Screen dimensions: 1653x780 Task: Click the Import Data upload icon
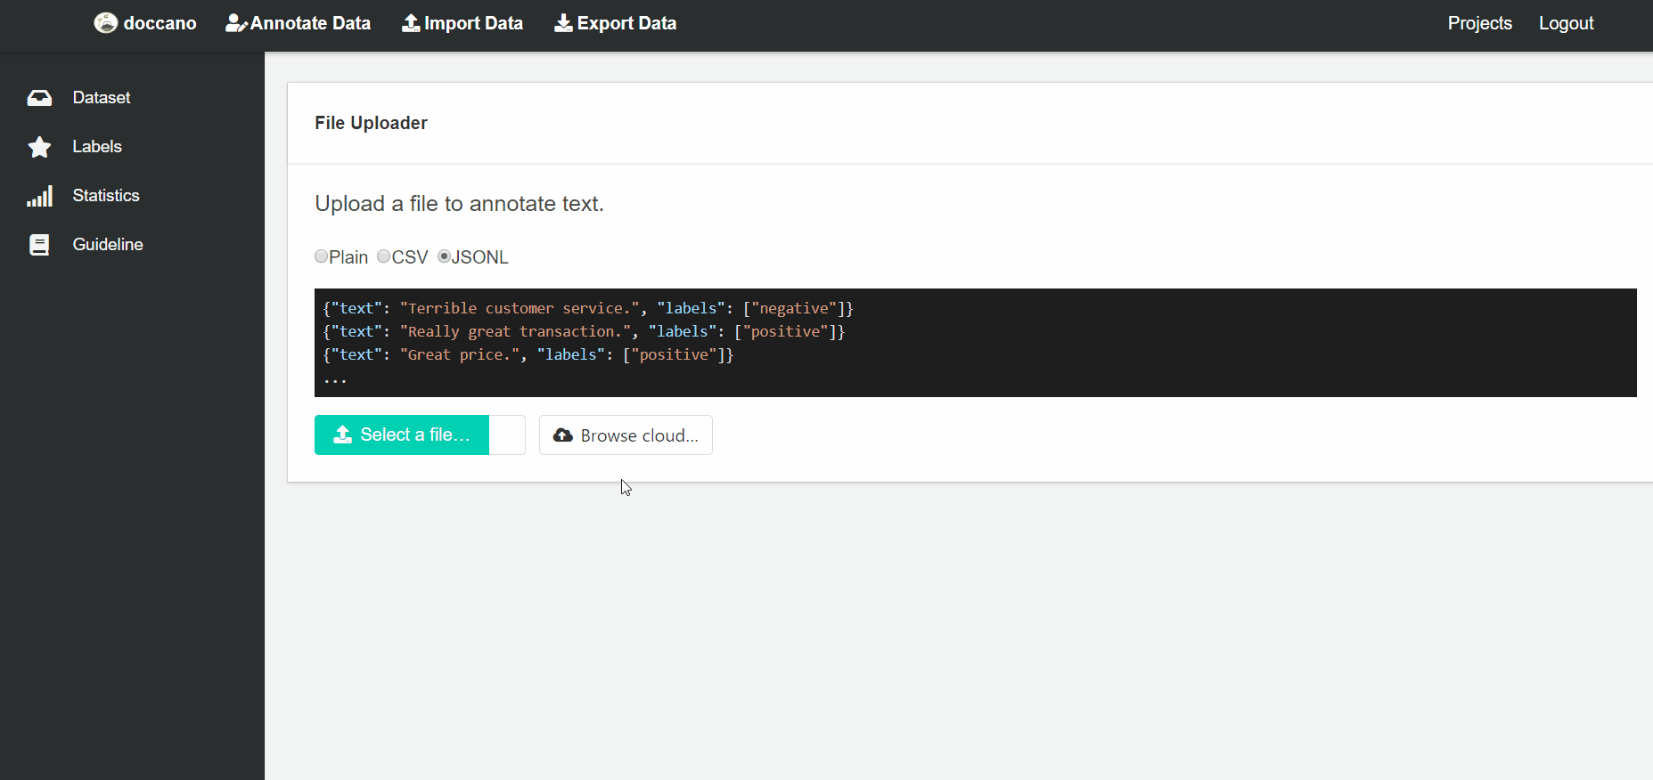click(x=411, y=23)
